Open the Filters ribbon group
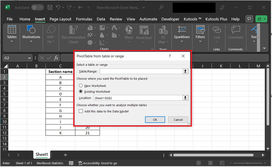This screenshot has height=167, width=272. 200,32
